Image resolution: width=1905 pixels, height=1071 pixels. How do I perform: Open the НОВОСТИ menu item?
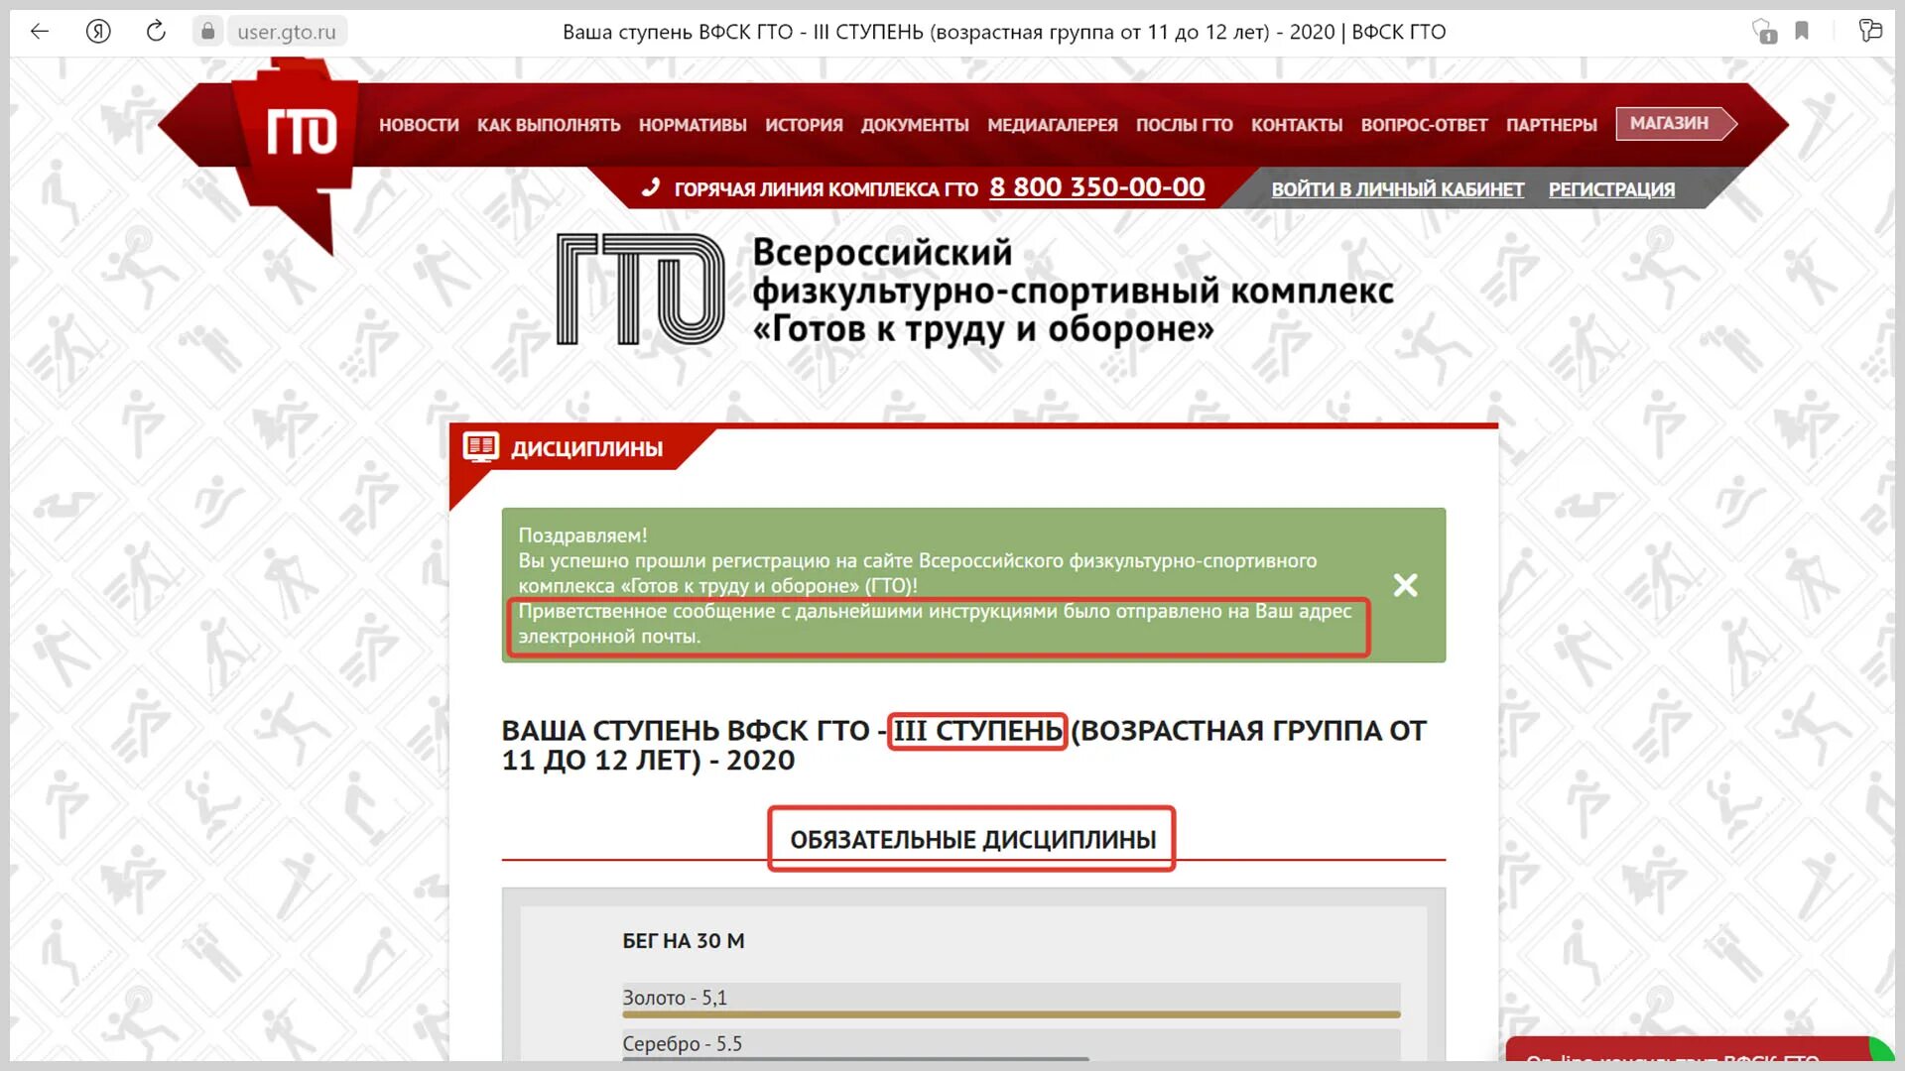pyautogui.click(x=419, y=125)
